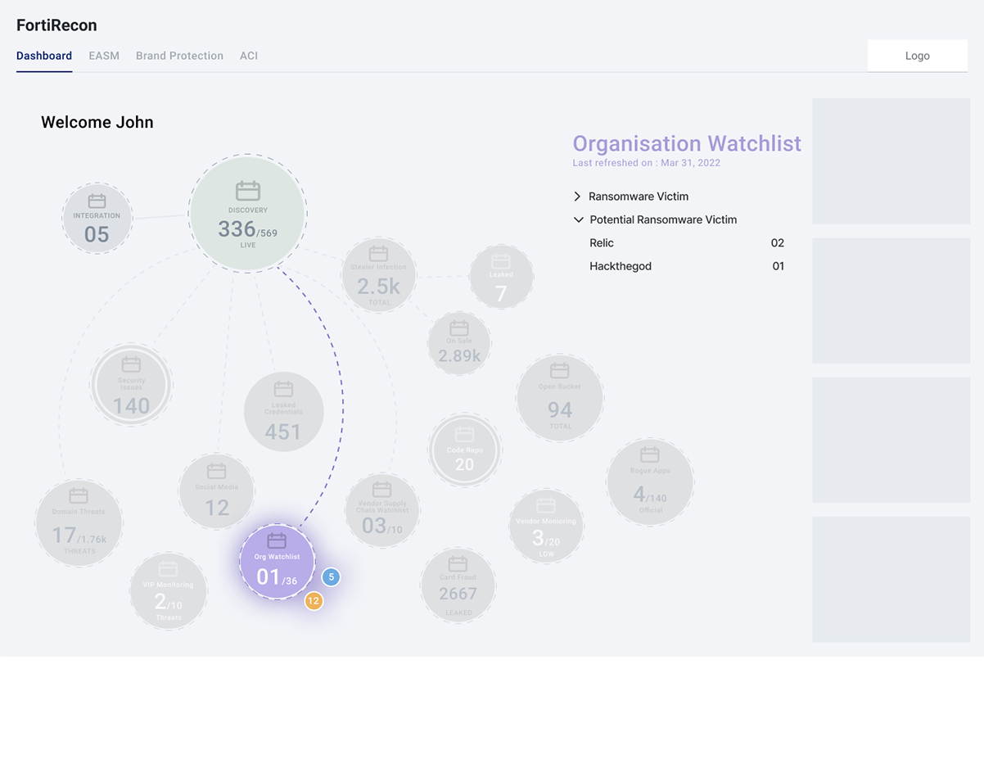
Task: Select the Hackthegod watchlist entry
Action: 621,266
